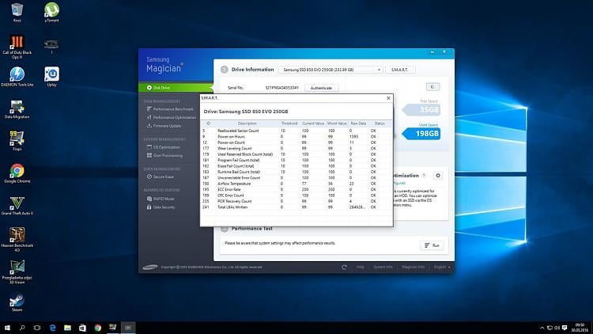
Task: Open the Action Center notification icon
Action: pyautogui.click(x=565, y=328)
